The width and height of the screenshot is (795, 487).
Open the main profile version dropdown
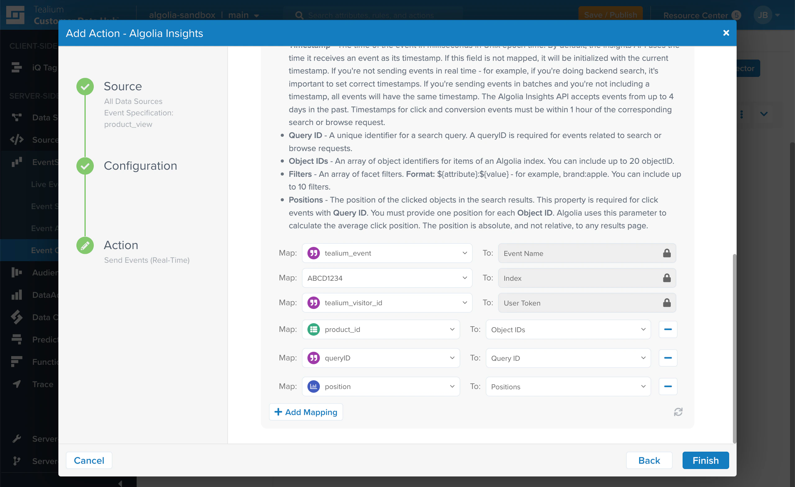pyautogui.click(x=244, y=15)
